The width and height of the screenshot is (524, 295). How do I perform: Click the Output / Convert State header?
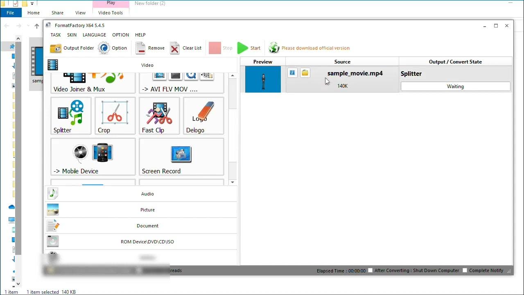(455, 62)
